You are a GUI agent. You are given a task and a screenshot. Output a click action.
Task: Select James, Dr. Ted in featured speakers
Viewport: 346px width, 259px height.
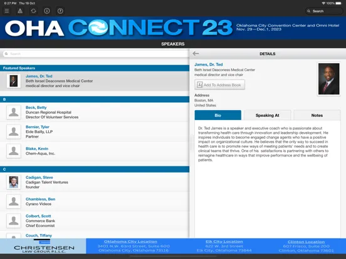pyautogui.click(x=95, y=81)
